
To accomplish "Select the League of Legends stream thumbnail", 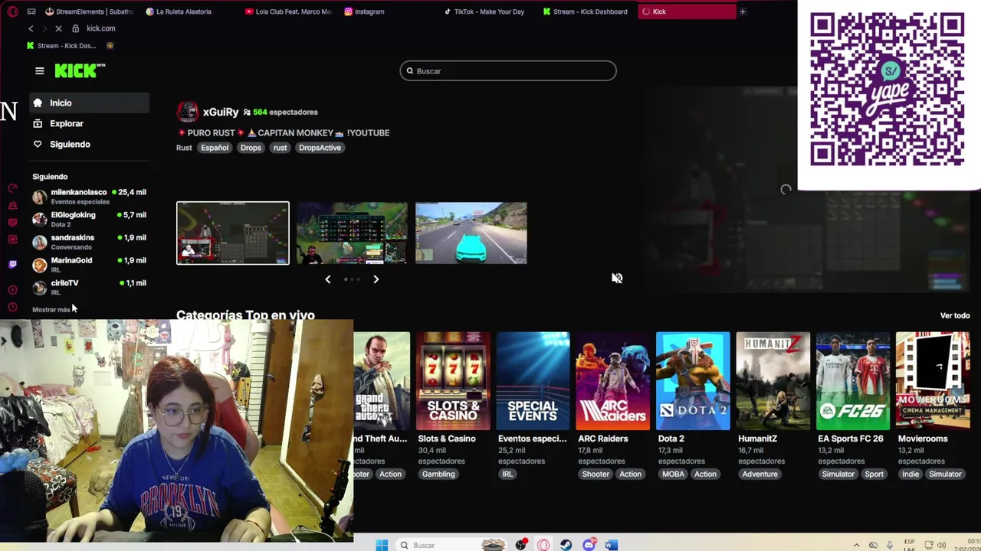I will tap(352, 233).
